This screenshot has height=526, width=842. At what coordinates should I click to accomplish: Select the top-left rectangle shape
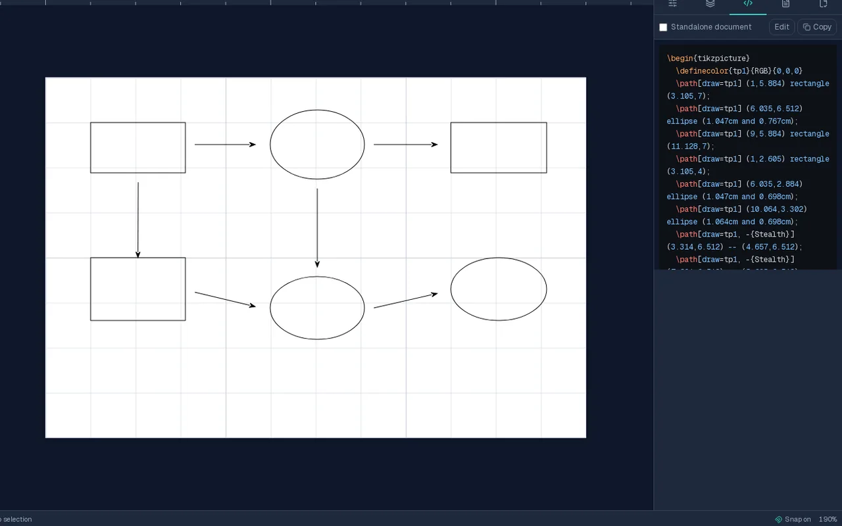coord(138,147)
